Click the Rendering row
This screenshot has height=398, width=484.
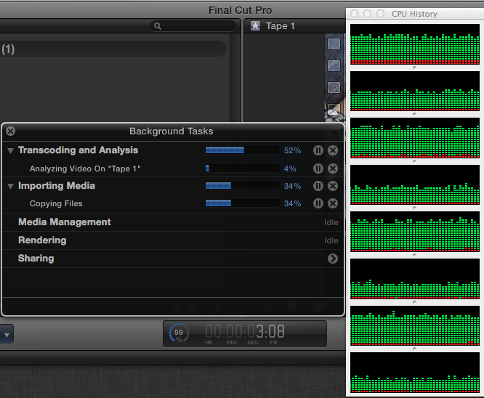tap(172, 240)
